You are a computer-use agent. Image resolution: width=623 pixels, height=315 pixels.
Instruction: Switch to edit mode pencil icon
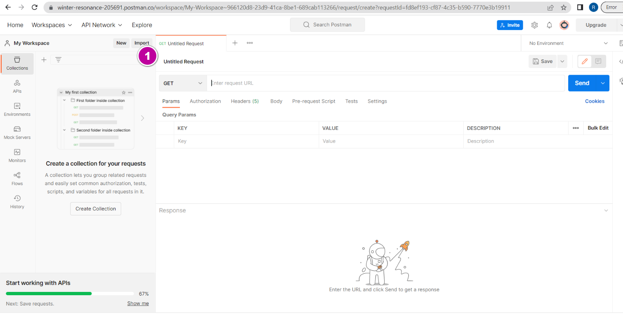pyautogui.click(x=585, y=61)
